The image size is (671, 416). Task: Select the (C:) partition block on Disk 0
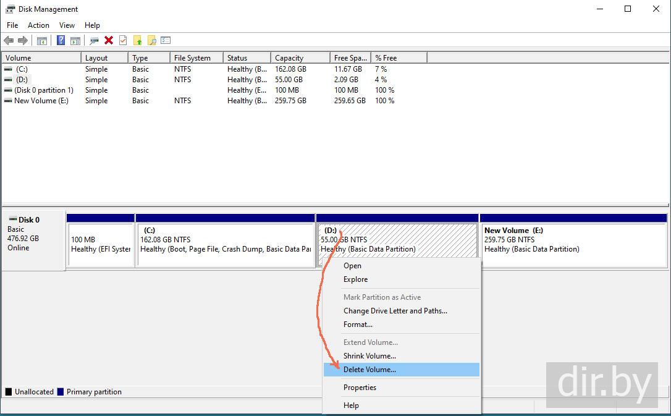point(225,244)
